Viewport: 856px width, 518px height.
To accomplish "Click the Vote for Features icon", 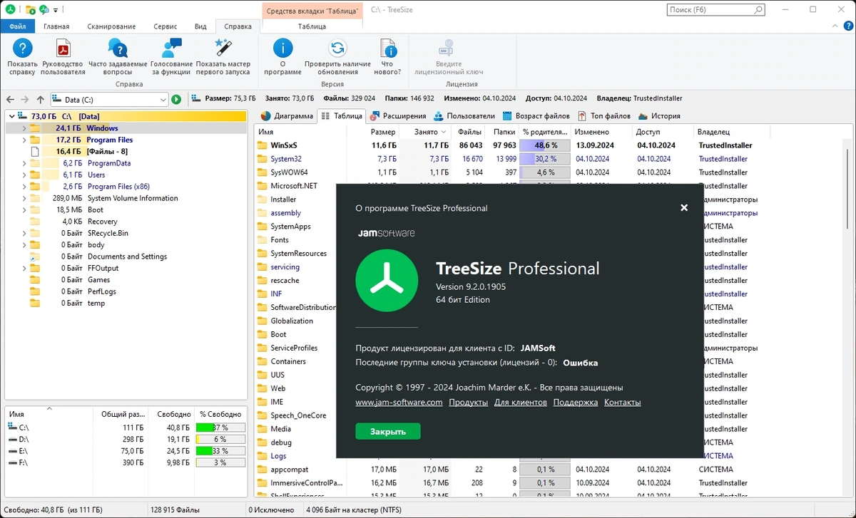I will pyautogui.click(x=171, y=48).
